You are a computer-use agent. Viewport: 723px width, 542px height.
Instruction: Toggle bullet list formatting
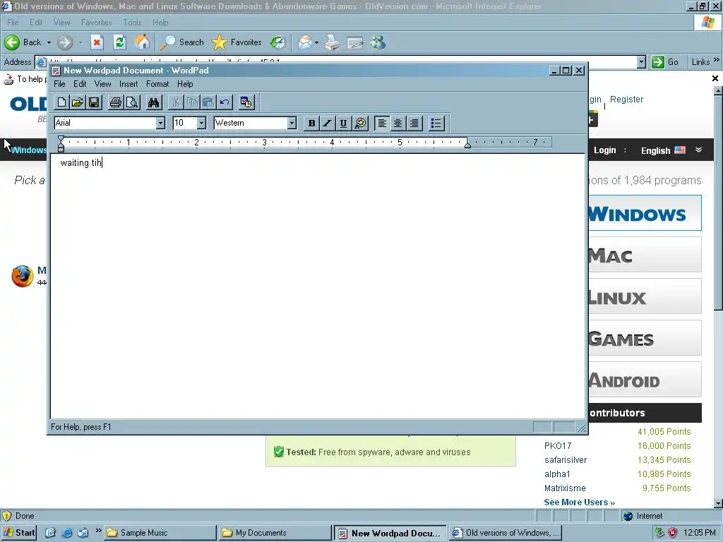pyautogui.click(x=436, y=123)
